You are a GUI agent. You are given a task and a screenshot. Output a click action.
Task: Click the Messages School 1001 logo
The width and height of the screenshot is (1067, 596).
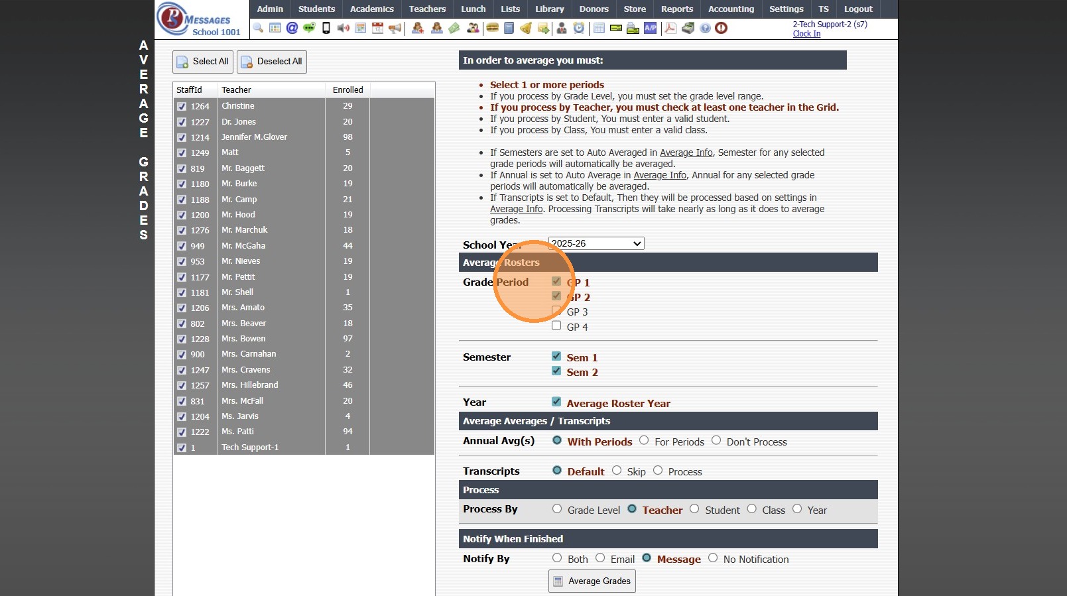200,19
